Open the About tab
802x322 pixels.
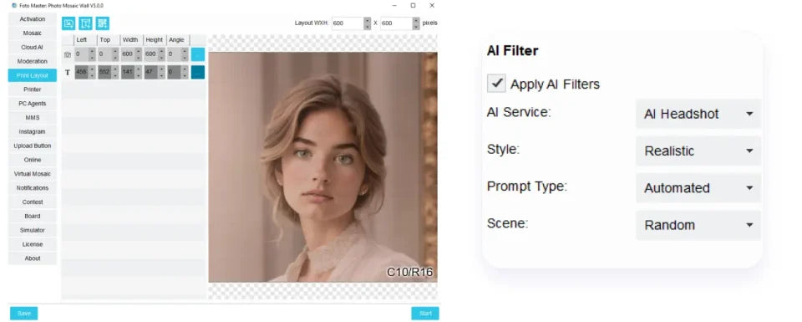tap(33, 258)
